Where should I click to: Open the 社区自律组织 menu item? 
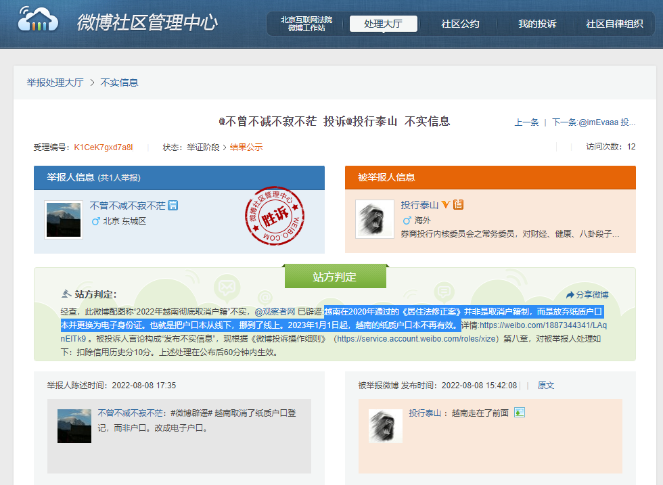point(614,24)
